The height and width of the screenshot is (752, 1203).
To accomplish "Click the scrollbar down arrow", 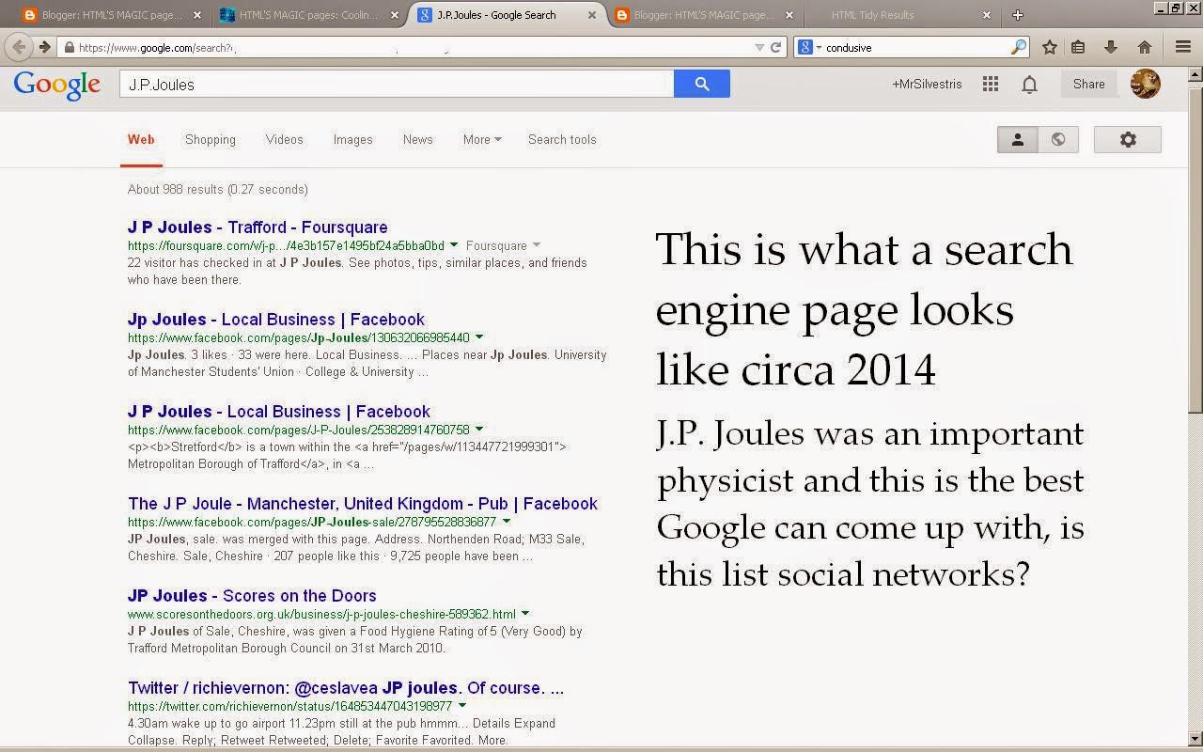I will [x=1195, y=739].
